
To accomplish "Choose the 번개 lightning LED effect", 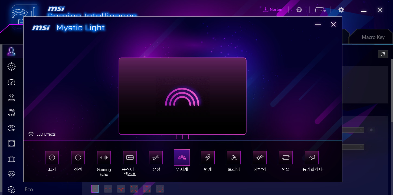I will coord(208,158).
